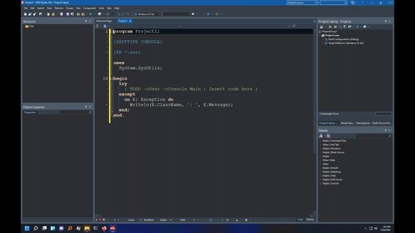Click the Windows Start button
Screen dimensions: 415x233
[27, 228]
